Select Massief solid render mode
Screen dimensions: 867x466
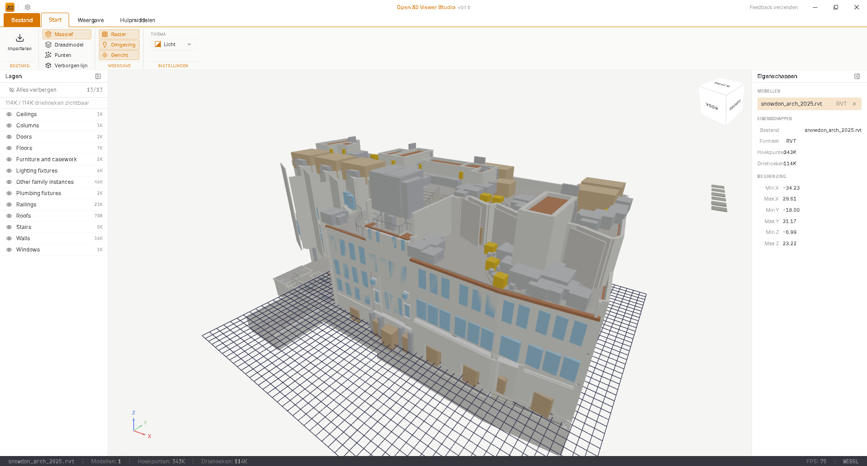[x=67, y=34]
